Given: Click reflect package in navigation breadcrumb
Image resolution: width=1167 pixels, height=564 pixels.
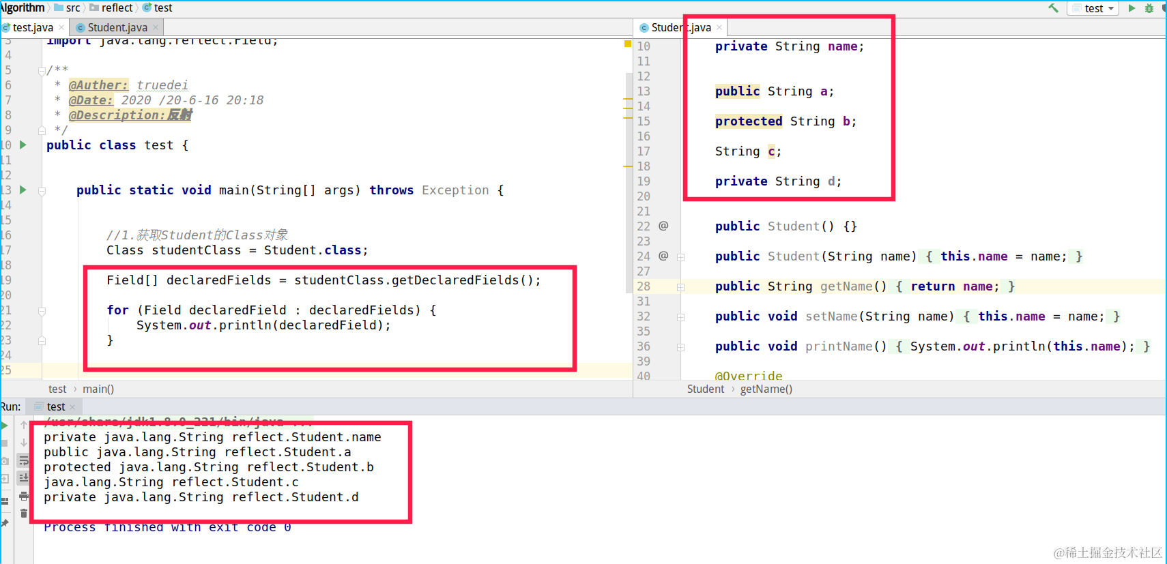Looking at the screenshot, I should click(111, 8).
